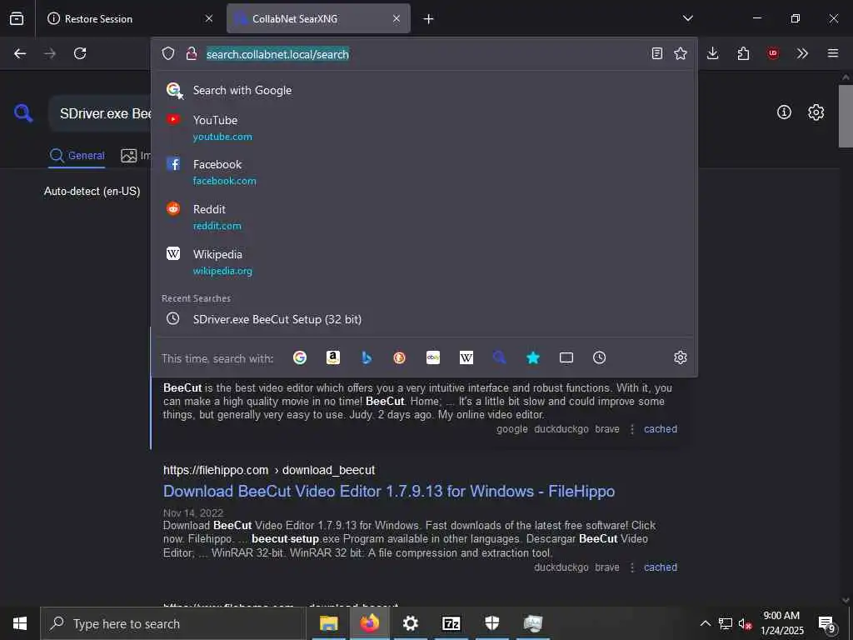Search in Tabs icon
Screen dimensions: 853x640
point(566,357)
